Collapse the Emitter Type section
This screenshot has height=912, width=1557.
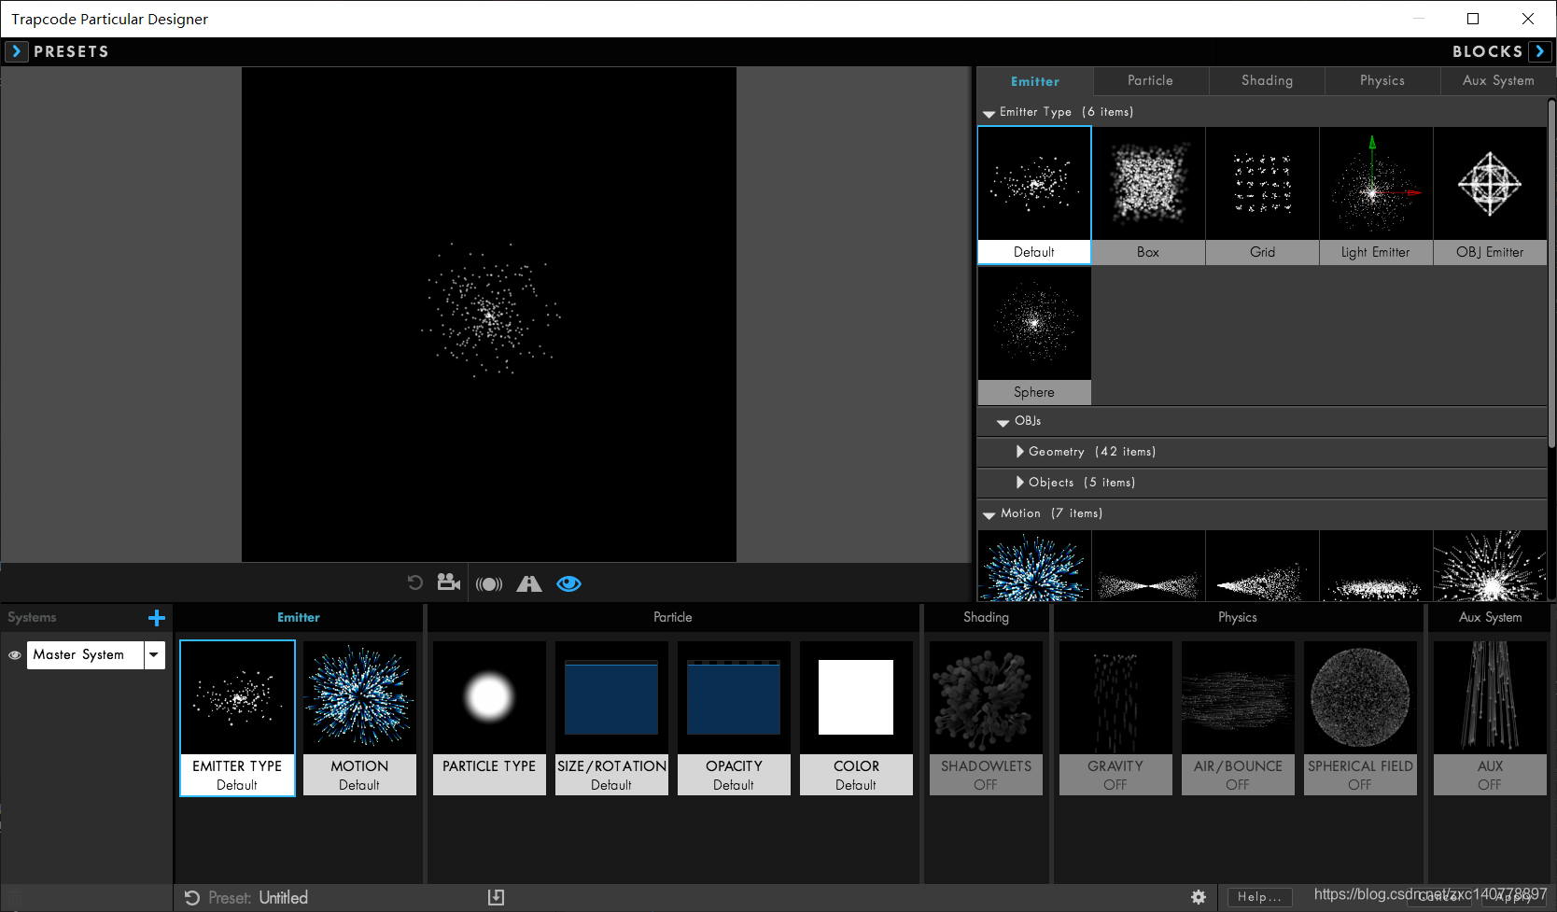(x=989, y=113)
